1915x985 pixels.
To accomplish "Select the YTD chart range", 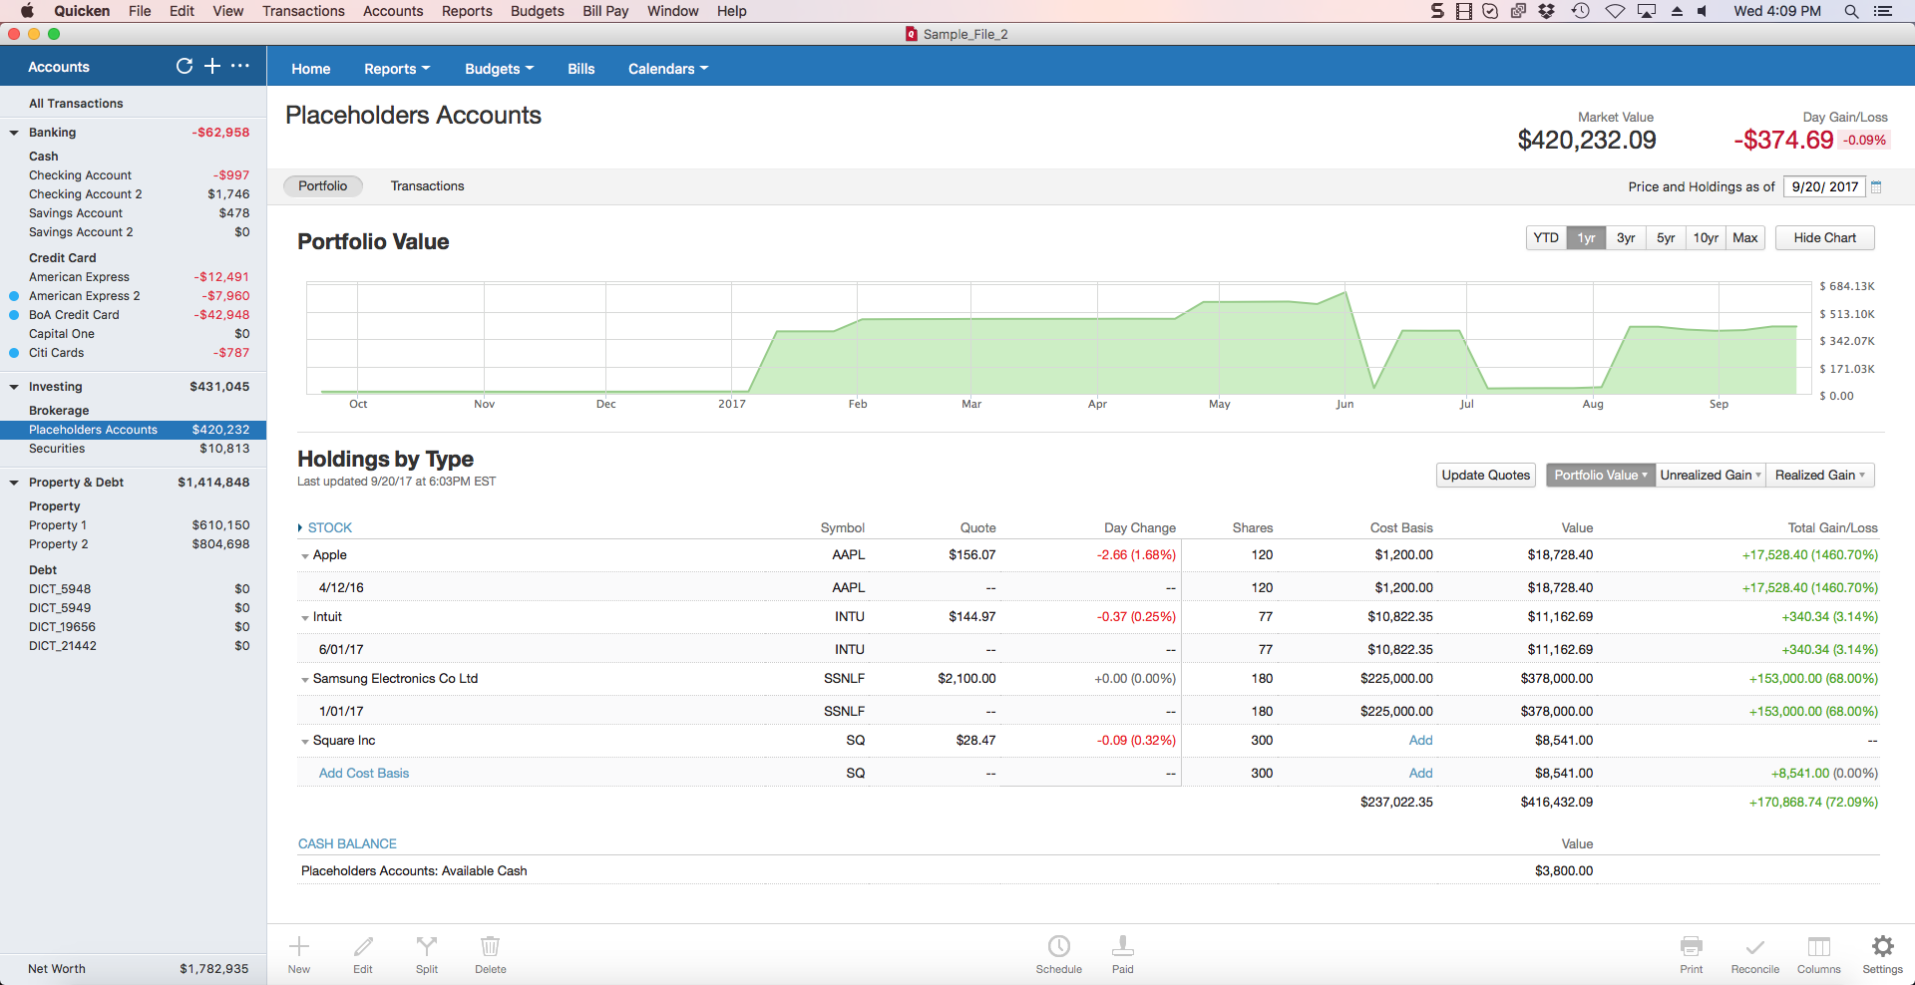I will click(1546, 238).
